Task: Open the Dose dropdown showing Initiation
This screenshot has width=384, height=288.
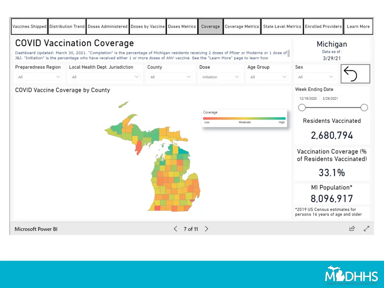Action: coord(220,77)
